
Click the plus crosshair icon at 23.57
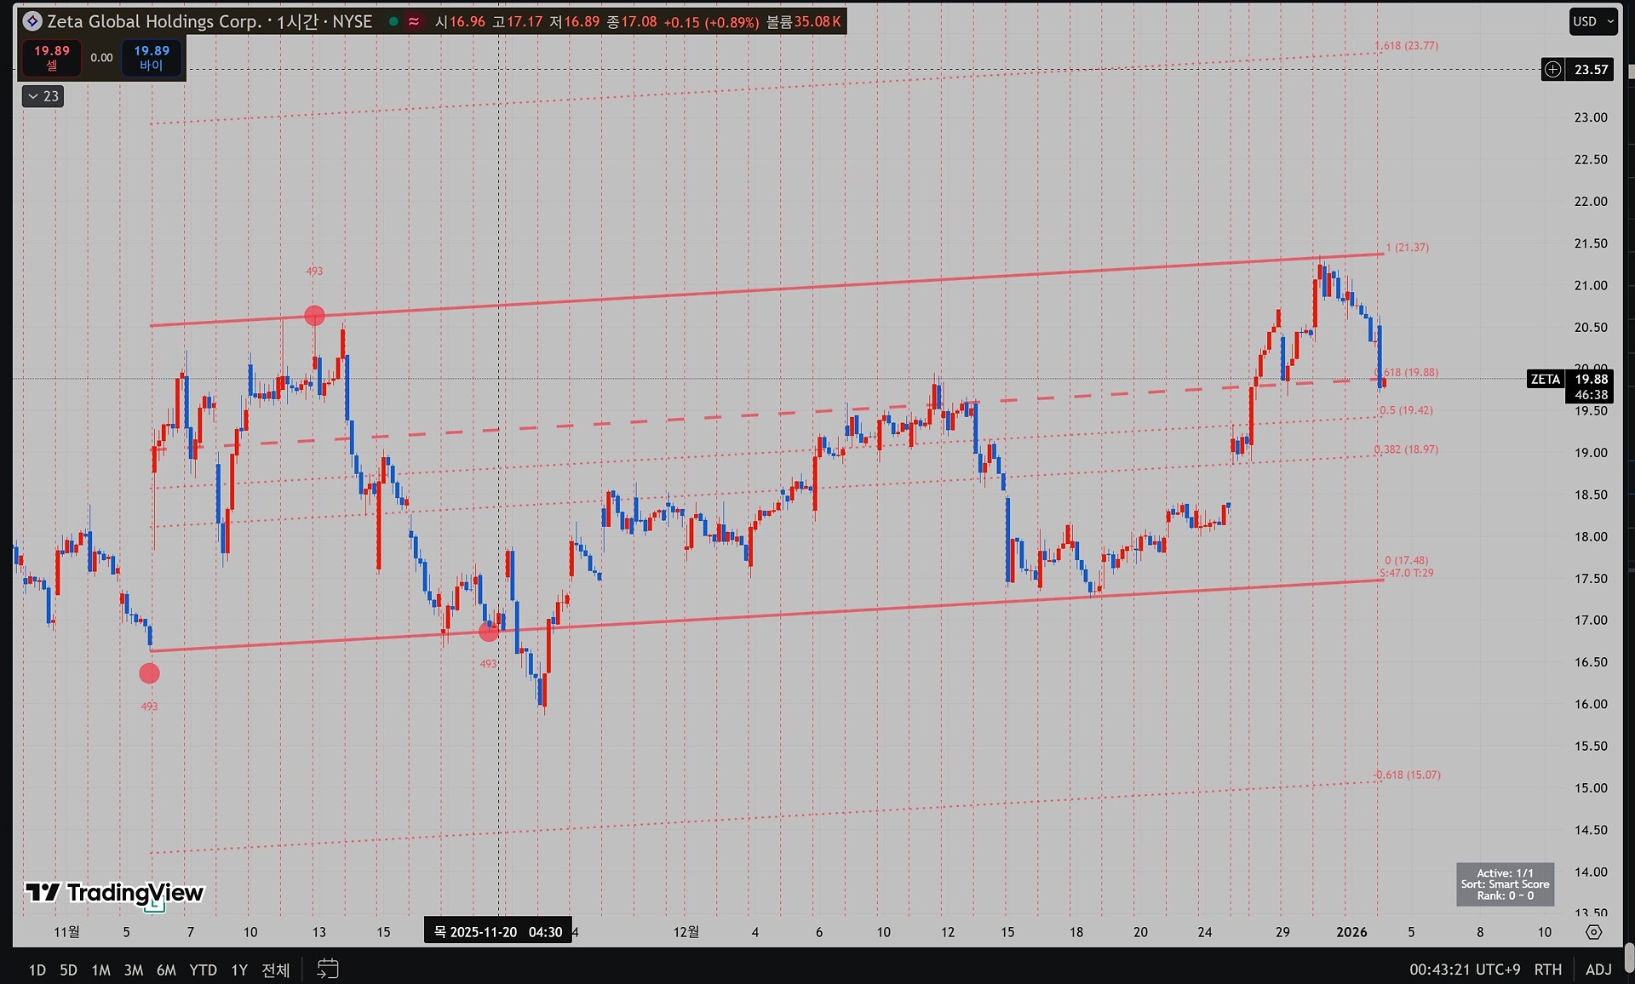coord(1553,70)
